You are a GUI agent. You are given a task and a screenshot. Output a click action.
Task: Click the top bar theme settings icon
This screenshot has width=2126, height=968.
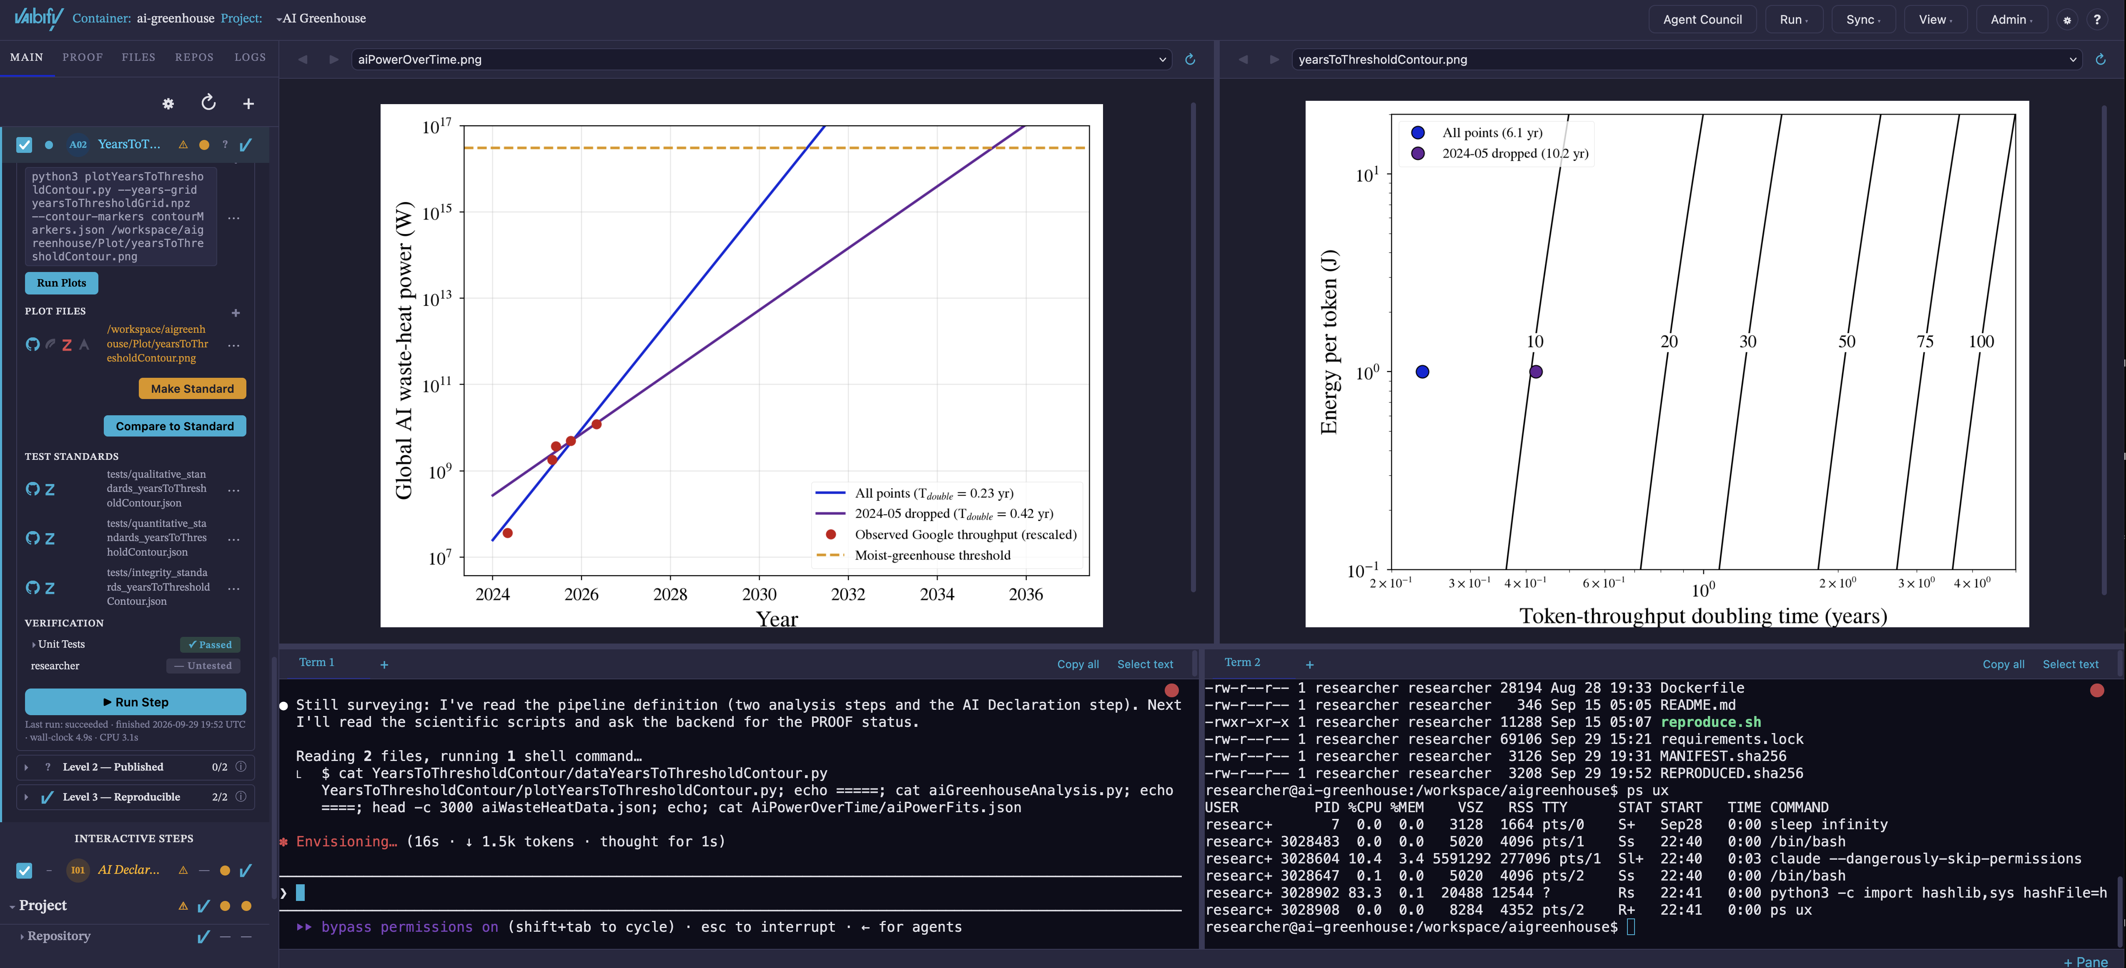(2066, 20)
